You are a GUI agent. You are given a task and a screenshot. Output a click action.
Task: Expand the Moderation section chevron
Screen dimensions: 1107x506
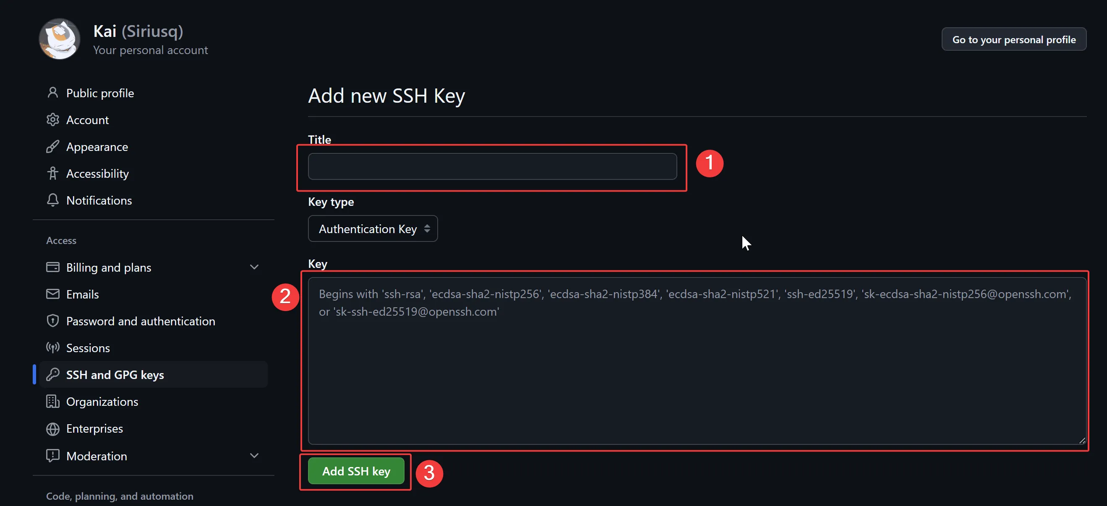click(254, 455)
